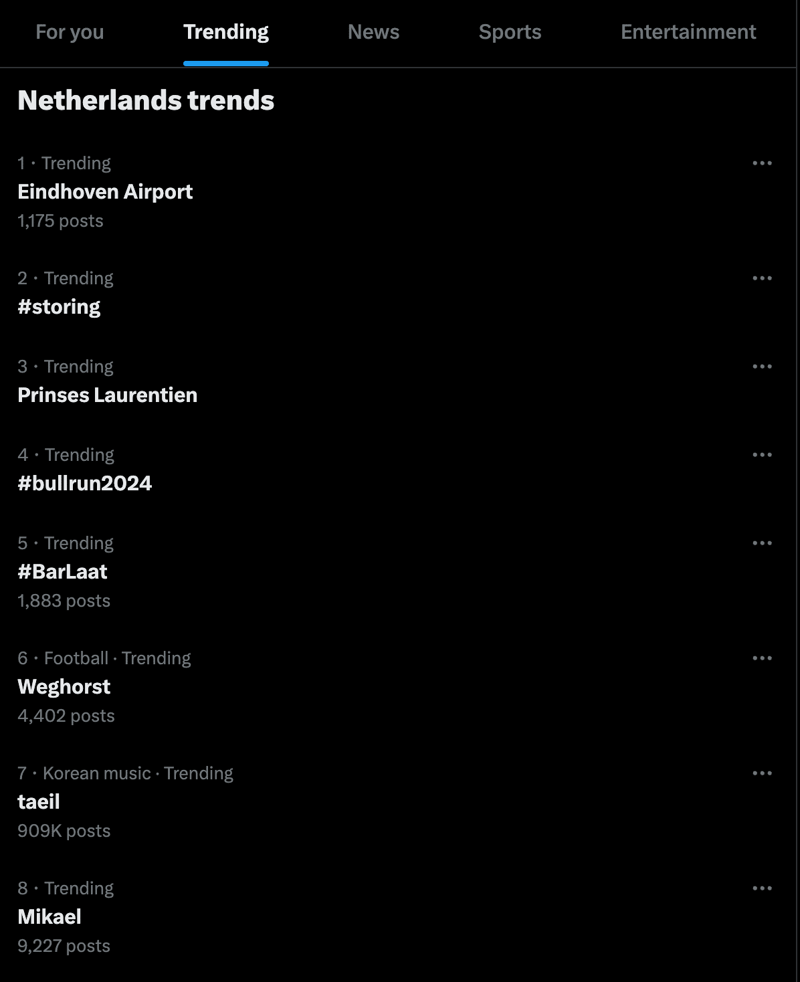This screenshot has width=800, height=982.
Task: Open more options for taeil trend
Action: point(763,773)
